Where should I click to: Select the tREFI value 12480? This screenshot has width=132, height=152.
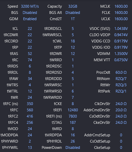pyautogui.click(x=73, y=110)
